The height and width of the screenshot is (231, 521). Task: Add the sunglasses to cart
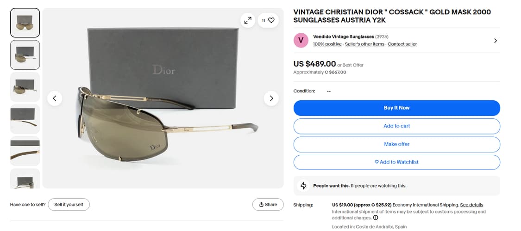(397, 126)
